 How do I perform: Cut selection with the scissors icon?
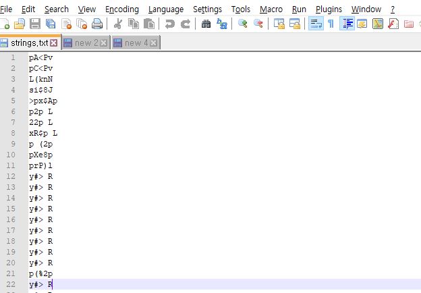pyautogui.click(x=117, y=24)
